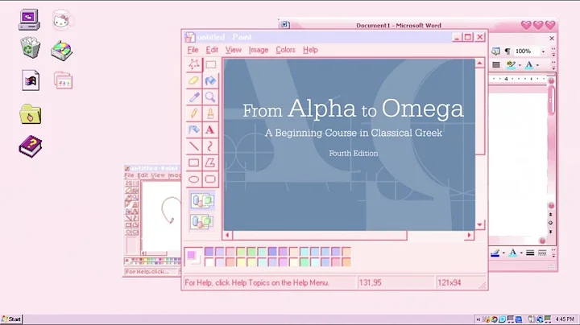Open toolbar options at end of Word's formatting row
The width and height of the screenshot is (580, 325).
pyautogui.click(x=553, y=65)
